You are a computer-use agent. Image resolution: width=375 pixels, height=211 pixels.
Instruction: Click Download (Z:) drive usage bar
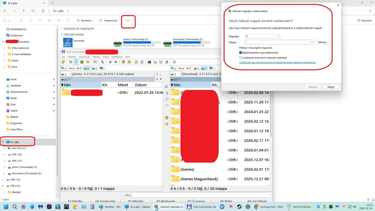[x=192, y=42]
